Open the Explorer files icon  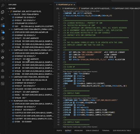[x=3, y=12]
